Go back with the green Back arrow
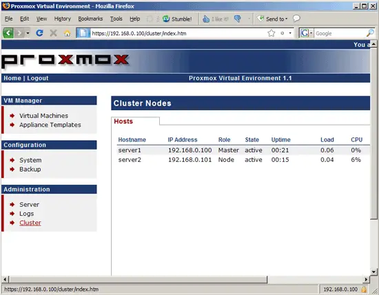 coord(8,33)
